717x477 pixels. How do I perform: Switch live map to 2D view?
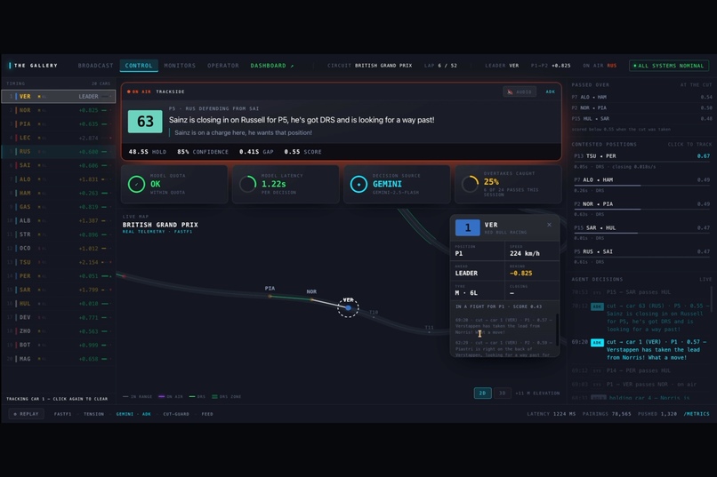482,393
